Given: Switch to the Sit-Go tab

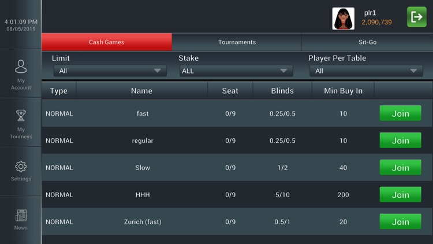Looking at the screenshot, I should pyautogui.click(x=367, y=42).
